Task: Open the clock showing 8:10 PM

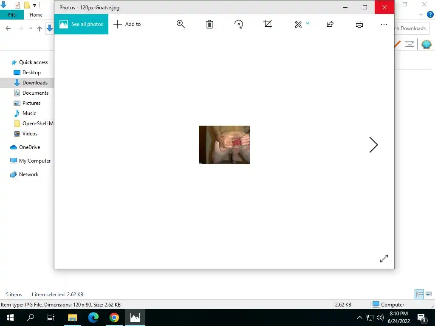Action: (x=398, y=318)
